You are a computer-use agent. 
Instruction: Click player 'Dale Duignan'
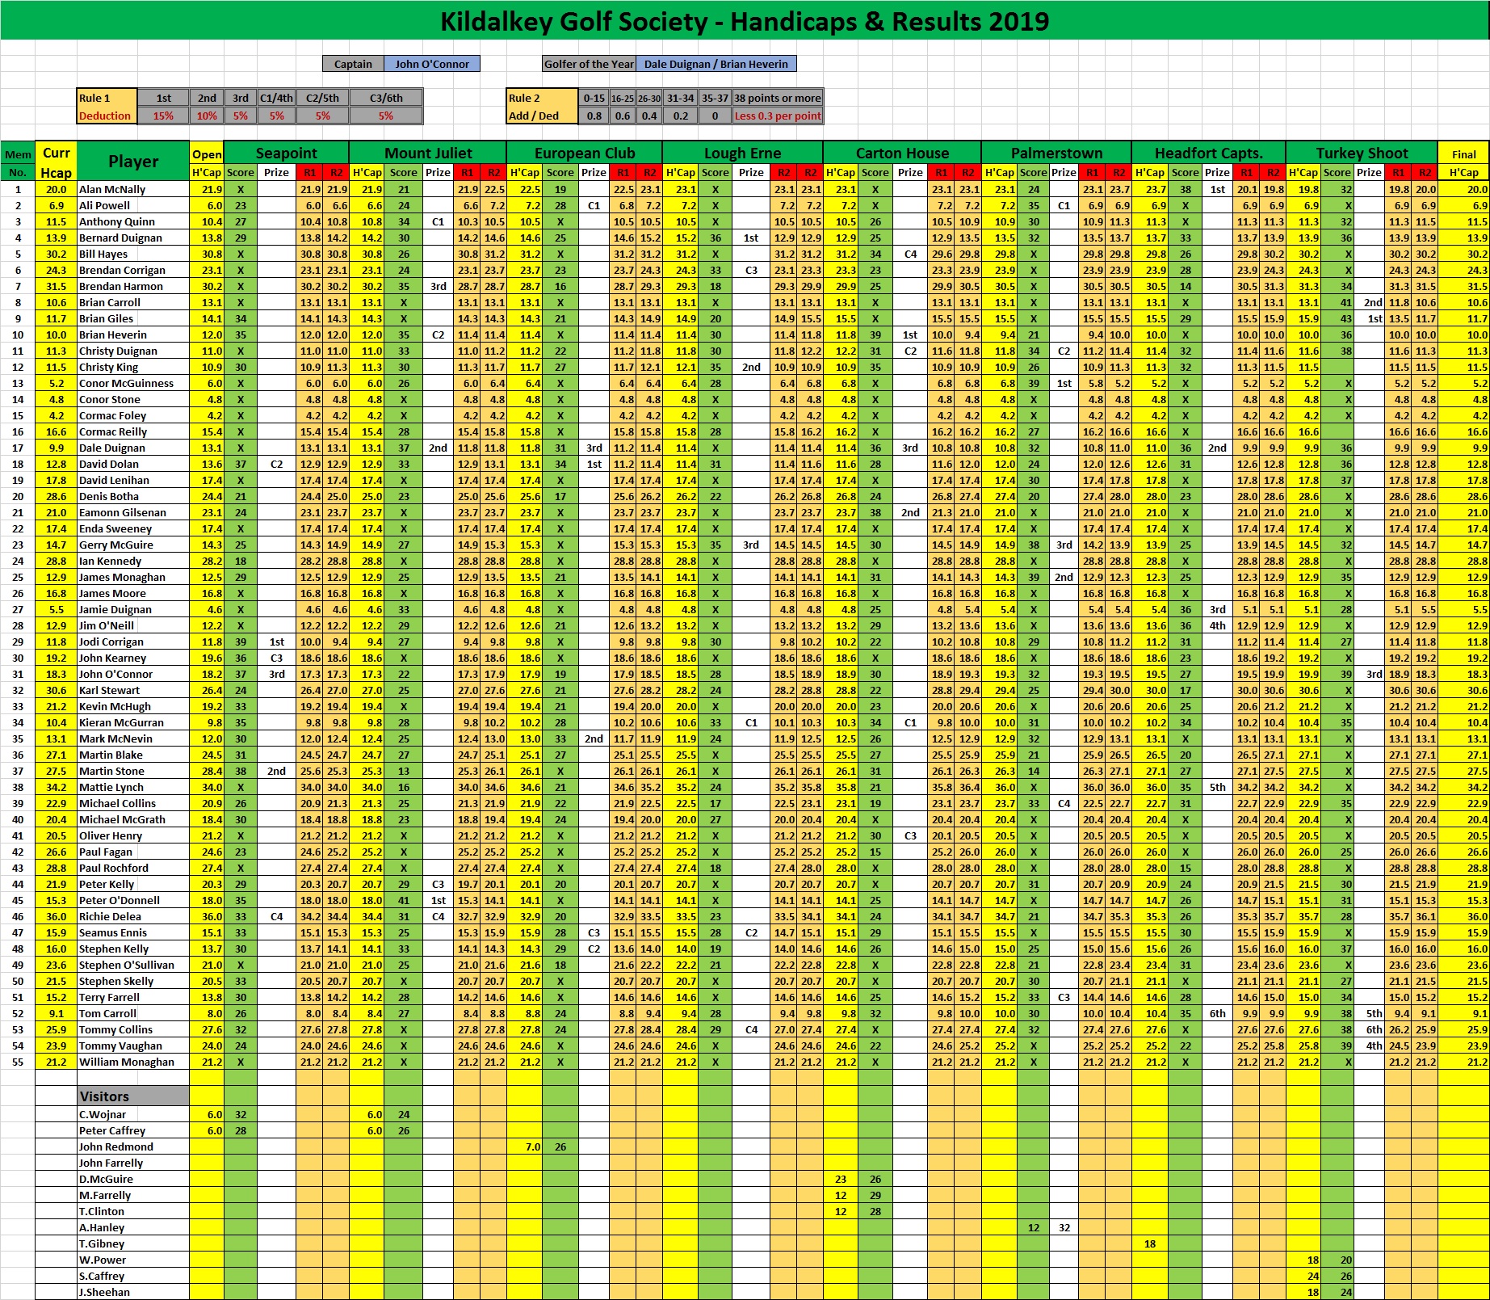(133, 448)
